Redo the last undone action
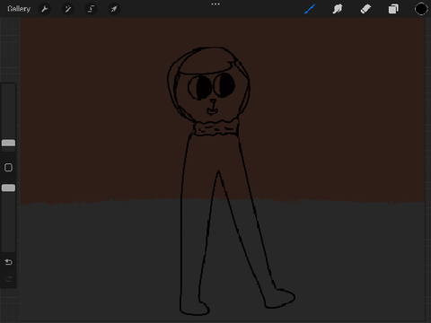Image resolution: width=431 pixels, height=323 pixels. (8, 279)
